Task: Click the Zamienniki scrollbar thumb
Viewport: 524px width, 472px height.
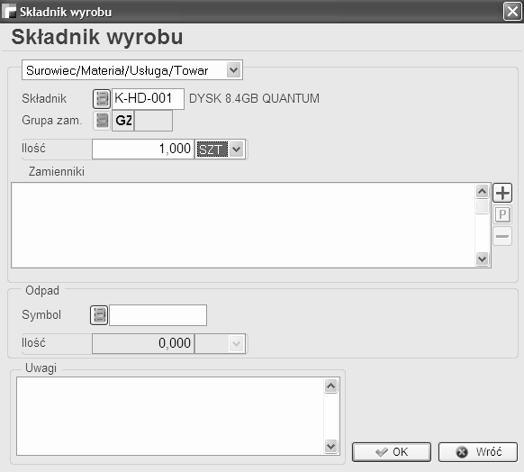Action: [x=482, y=206]
